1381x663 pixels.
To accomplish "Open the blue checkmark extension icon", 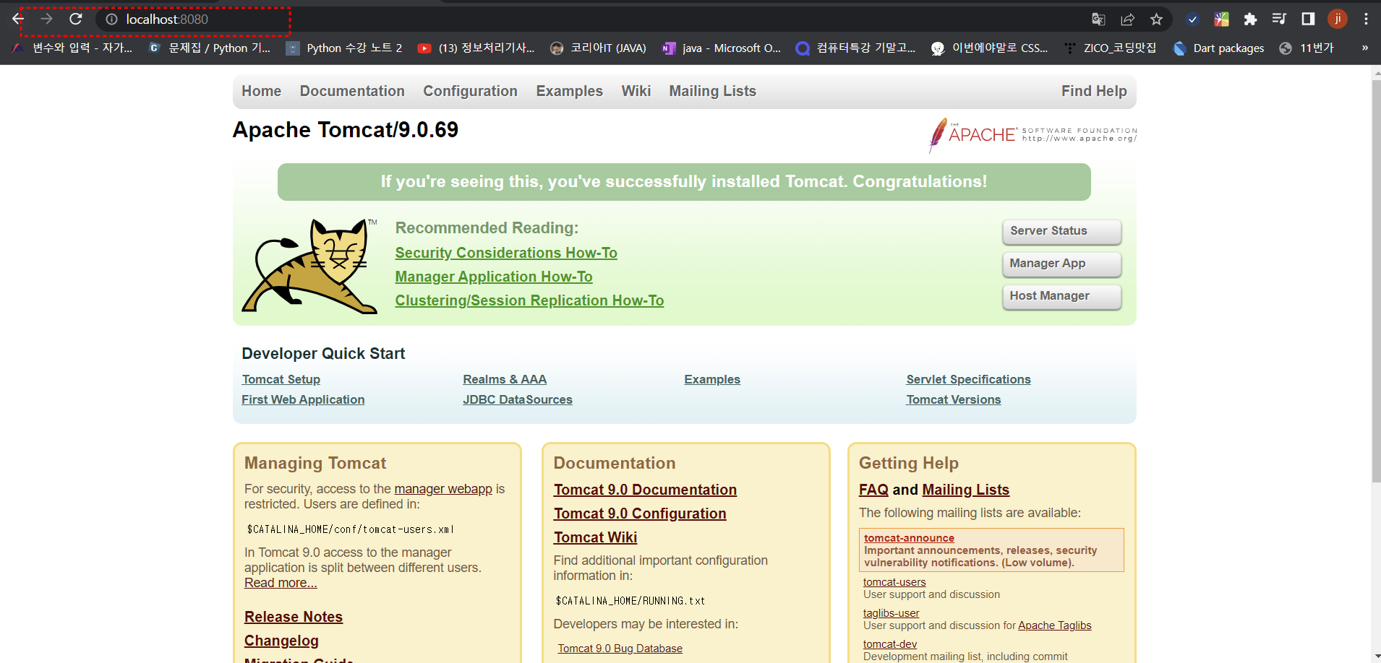I will tap(1193, 19).
